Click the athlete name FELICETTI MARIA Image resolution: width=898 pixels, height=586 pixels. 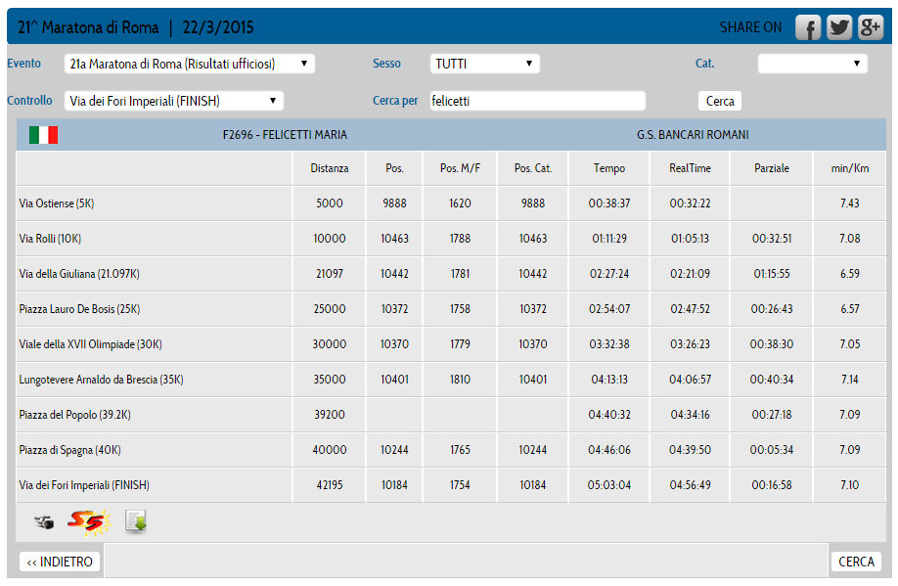pos(285,135)
